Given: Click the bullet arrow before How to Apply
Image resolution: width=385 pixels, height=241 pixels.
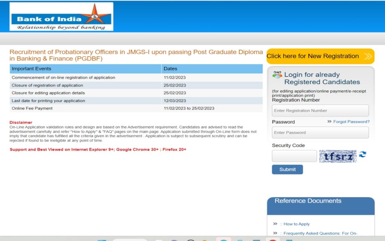Looking at the screenshot, I should (x=275, y=224).
